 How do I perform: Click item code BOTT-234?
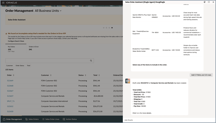click(155, 50)
